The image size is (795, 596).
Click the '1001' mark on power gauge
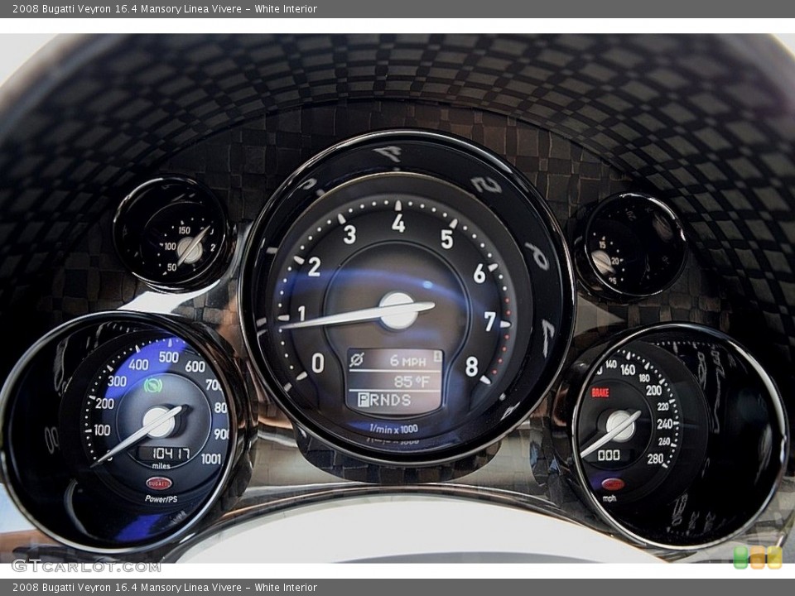[211, 459]
